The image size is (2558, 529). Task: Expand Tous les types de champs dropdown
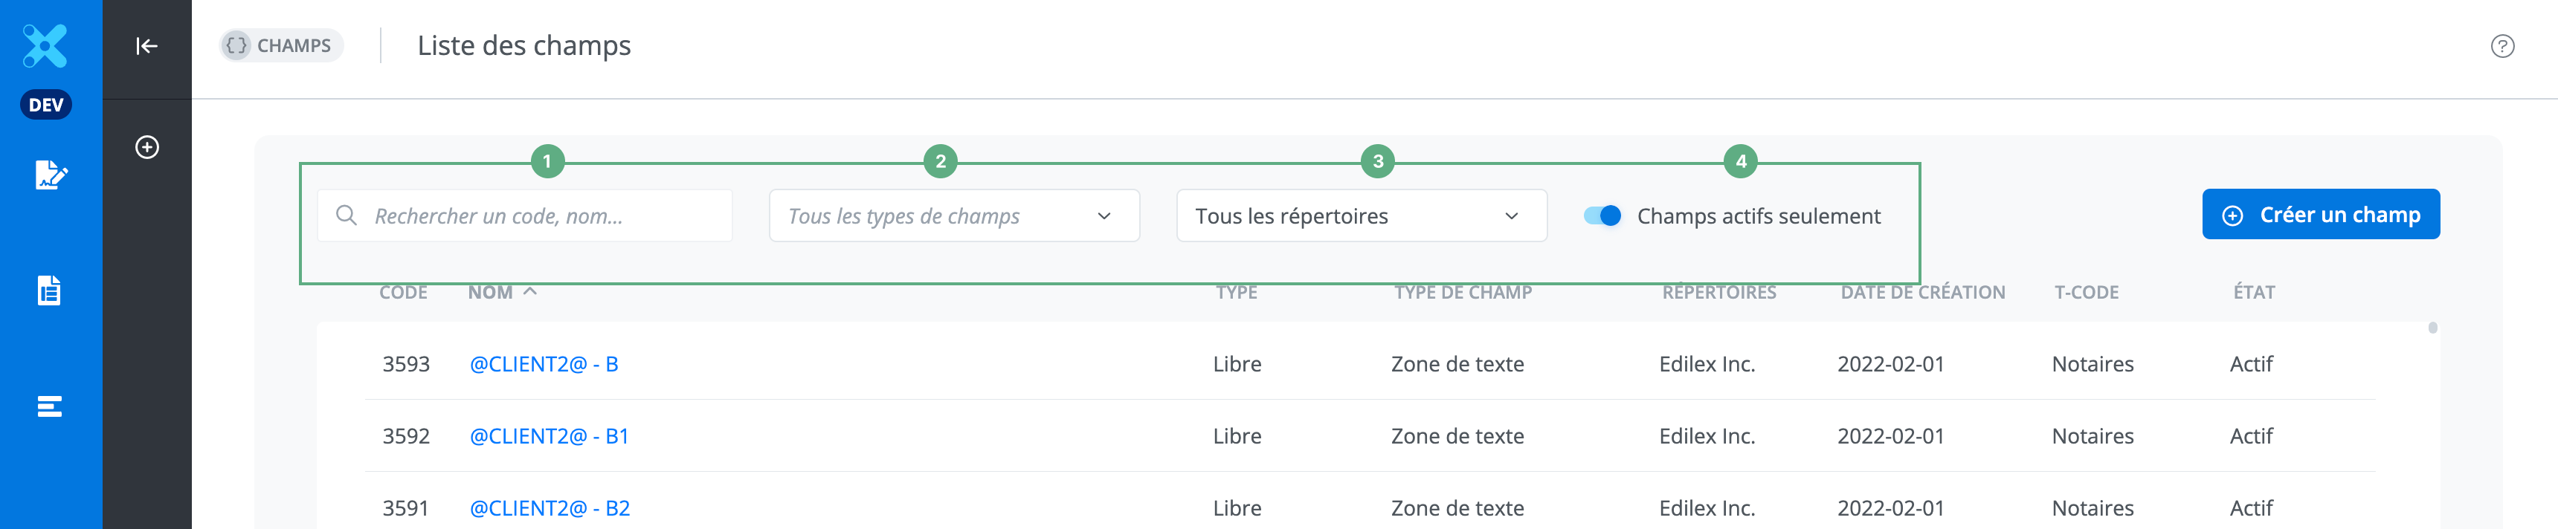[953, 215]
